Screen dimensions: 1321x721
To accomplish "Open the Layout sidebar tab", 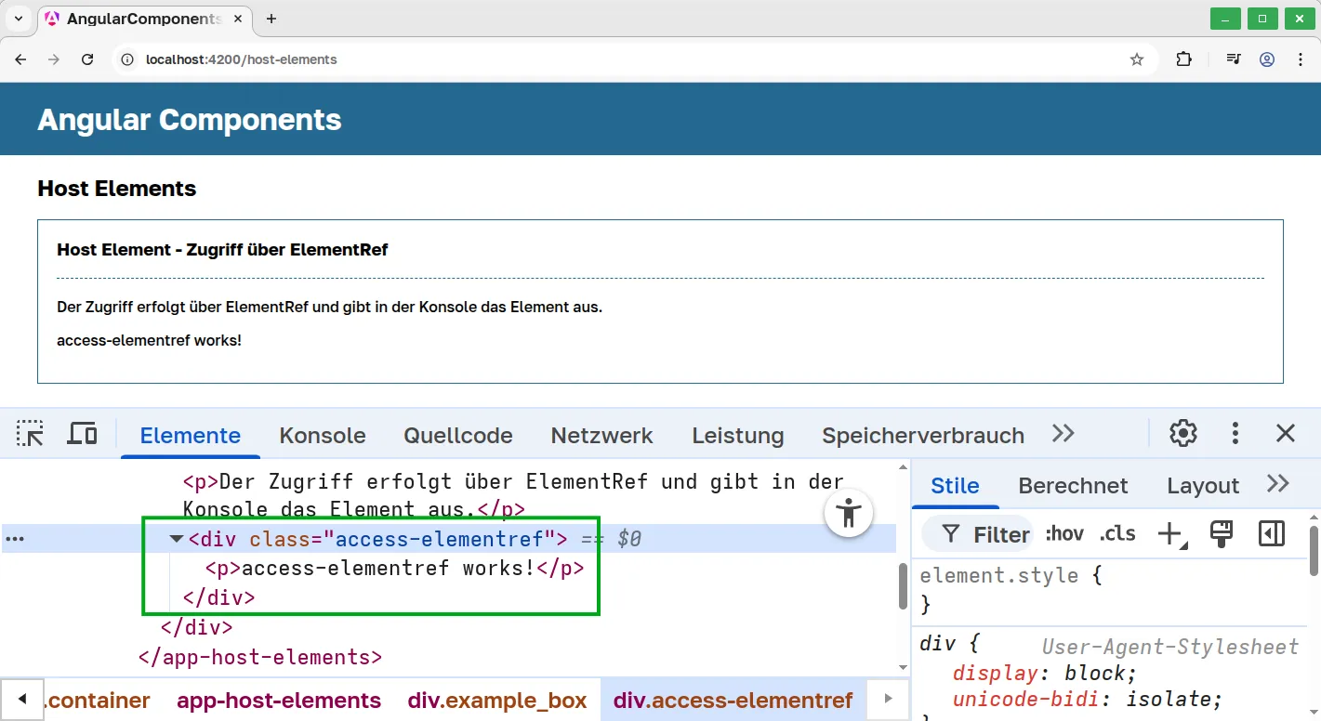I will click(1203, 486).
